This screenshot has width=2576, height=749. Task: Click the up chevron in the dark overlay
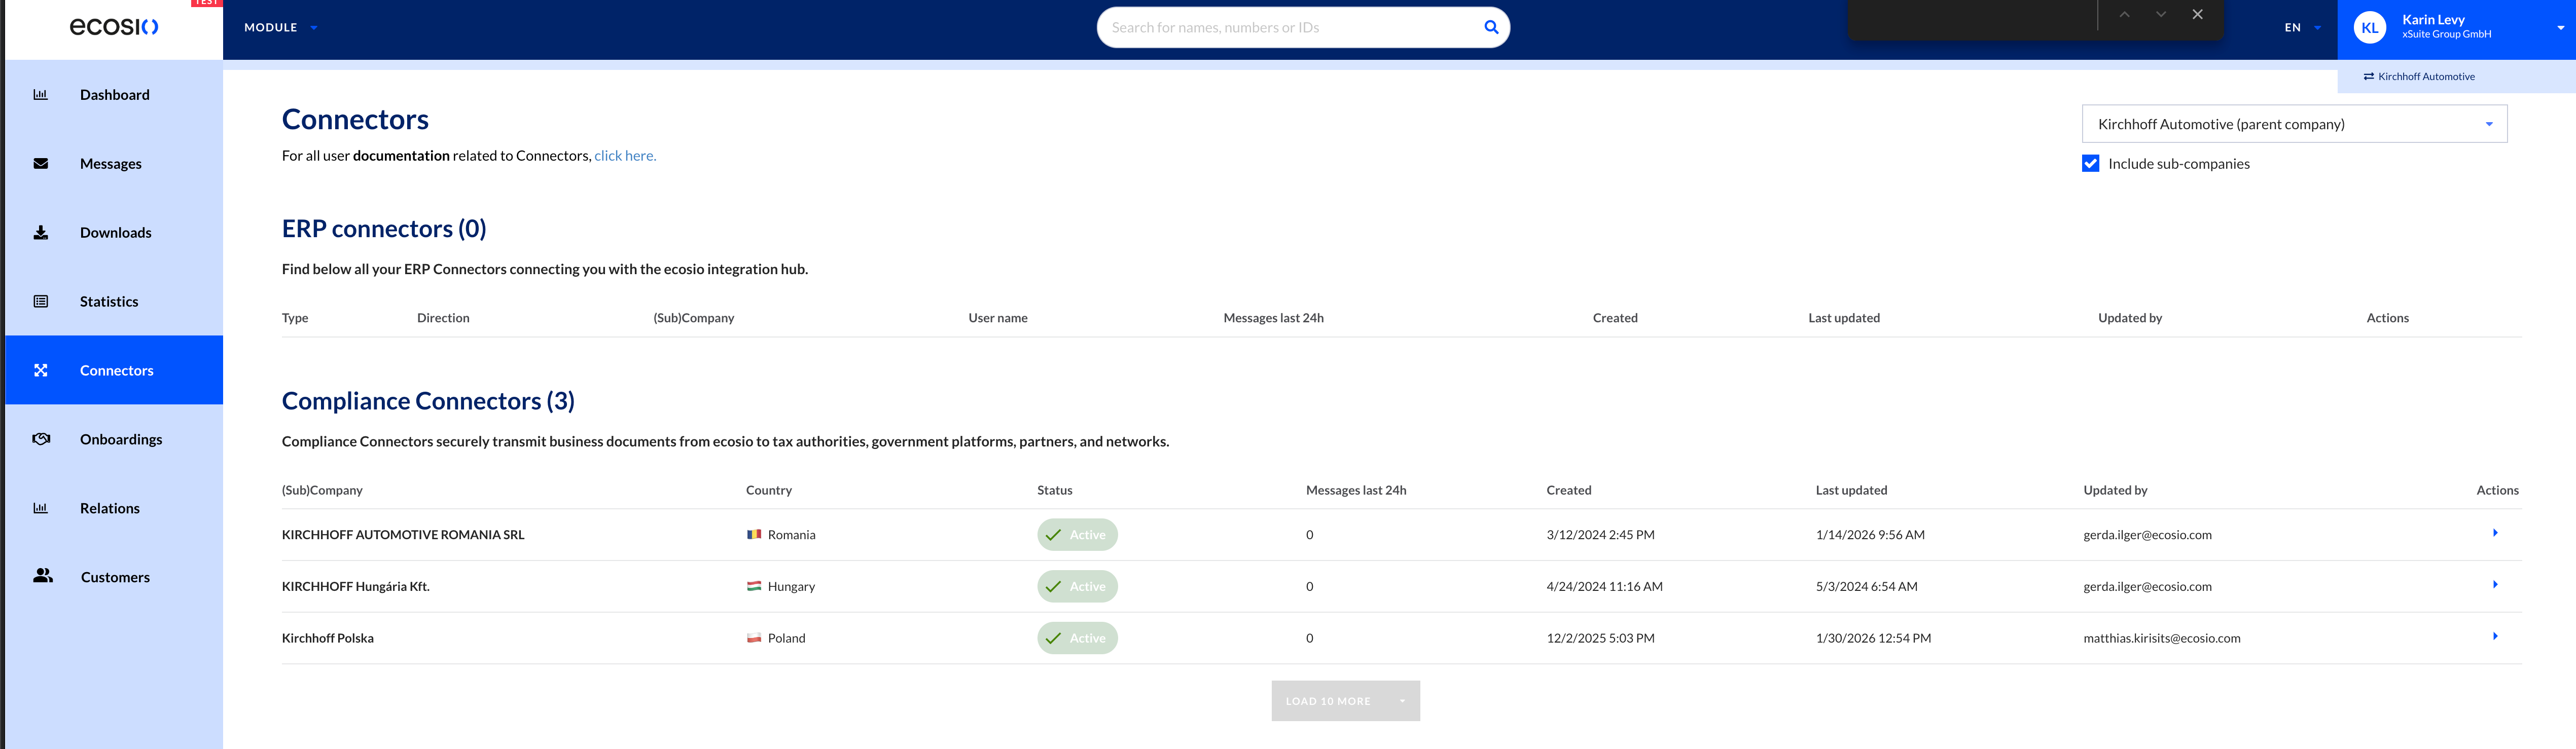point(2124,15)
